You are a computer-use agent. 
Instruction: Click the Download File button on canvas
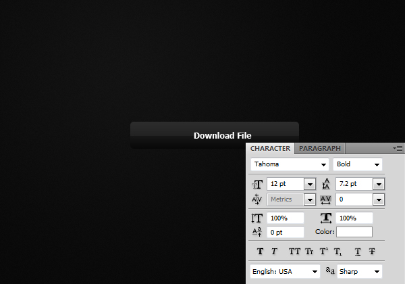[215, 135]
